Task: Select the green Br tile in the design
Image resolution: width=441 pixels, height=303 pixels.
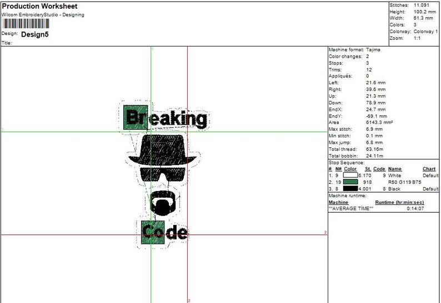Action: coord(136,117)
